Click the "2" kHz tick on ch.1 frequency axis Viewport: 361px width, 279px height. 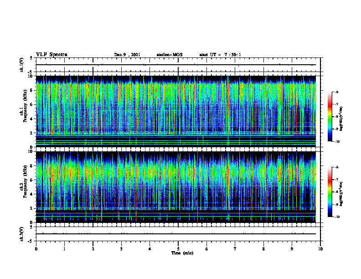[31, 133]
